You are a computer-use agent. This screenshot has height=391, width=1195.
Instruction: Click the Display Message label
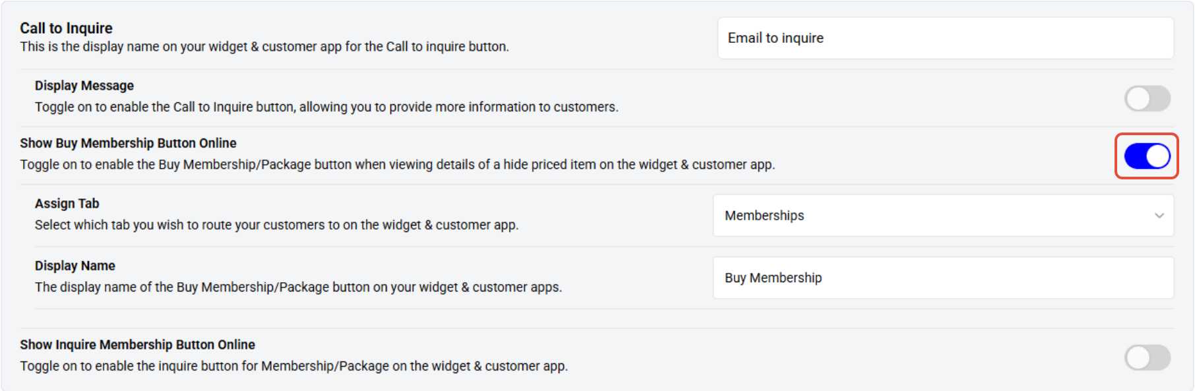point(84,86)
